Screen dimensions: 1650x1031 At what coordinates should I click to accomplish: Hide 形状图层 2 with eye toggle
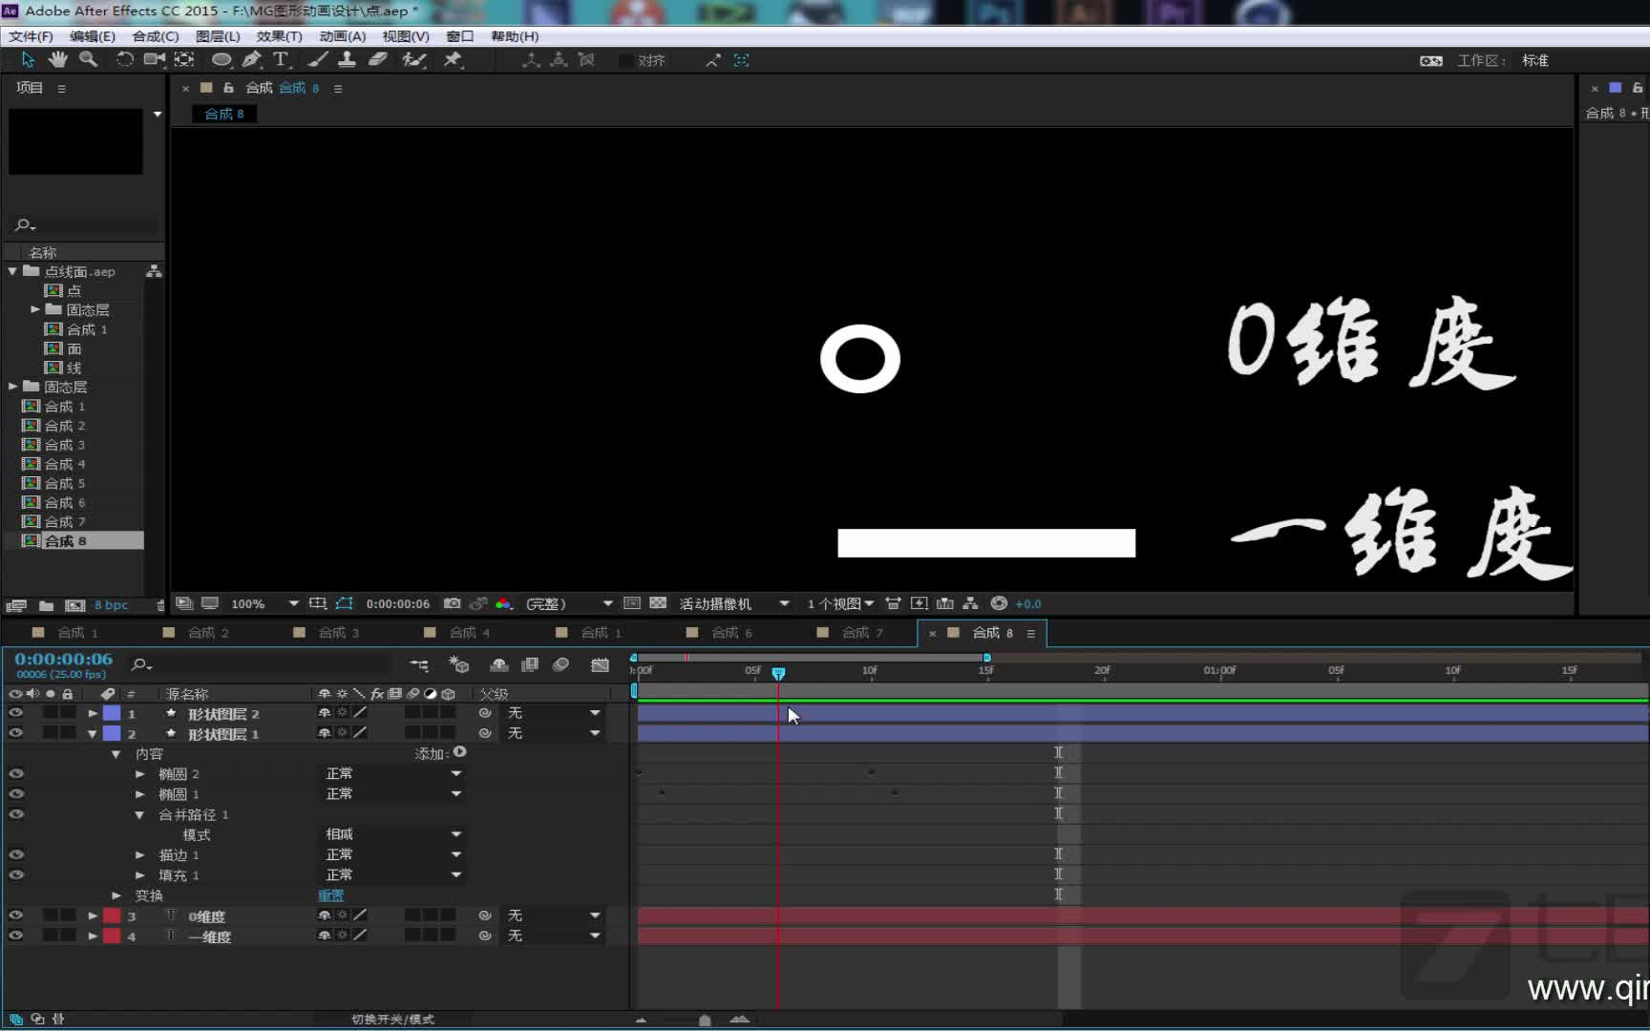(x=15, y=713)
